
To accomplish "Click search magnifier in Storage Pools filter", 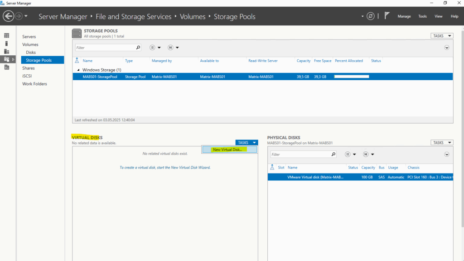I will 138,48.
